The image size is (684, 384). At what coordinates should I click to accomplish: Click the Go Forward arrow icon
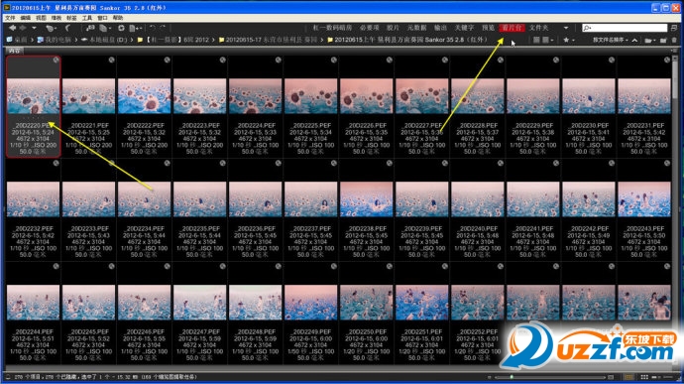point(23,28)
